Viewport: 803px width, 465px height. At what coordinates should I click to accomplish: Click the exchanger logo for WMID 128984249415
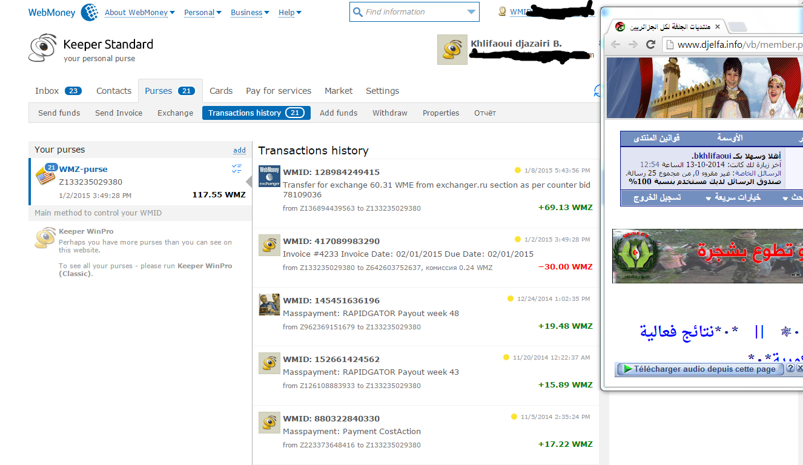click(x=269, y=176)
